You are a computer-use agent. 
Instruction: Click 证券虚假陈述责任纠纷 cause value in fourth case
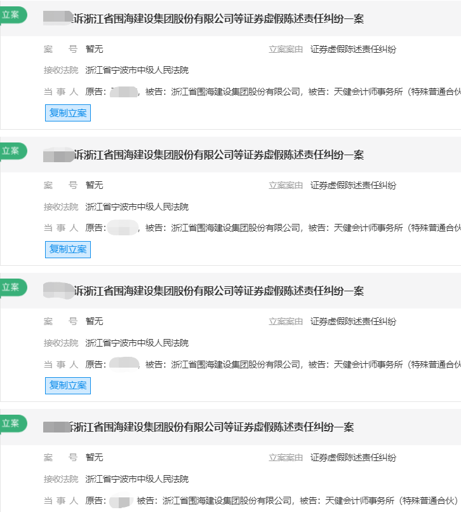point(353,458)
